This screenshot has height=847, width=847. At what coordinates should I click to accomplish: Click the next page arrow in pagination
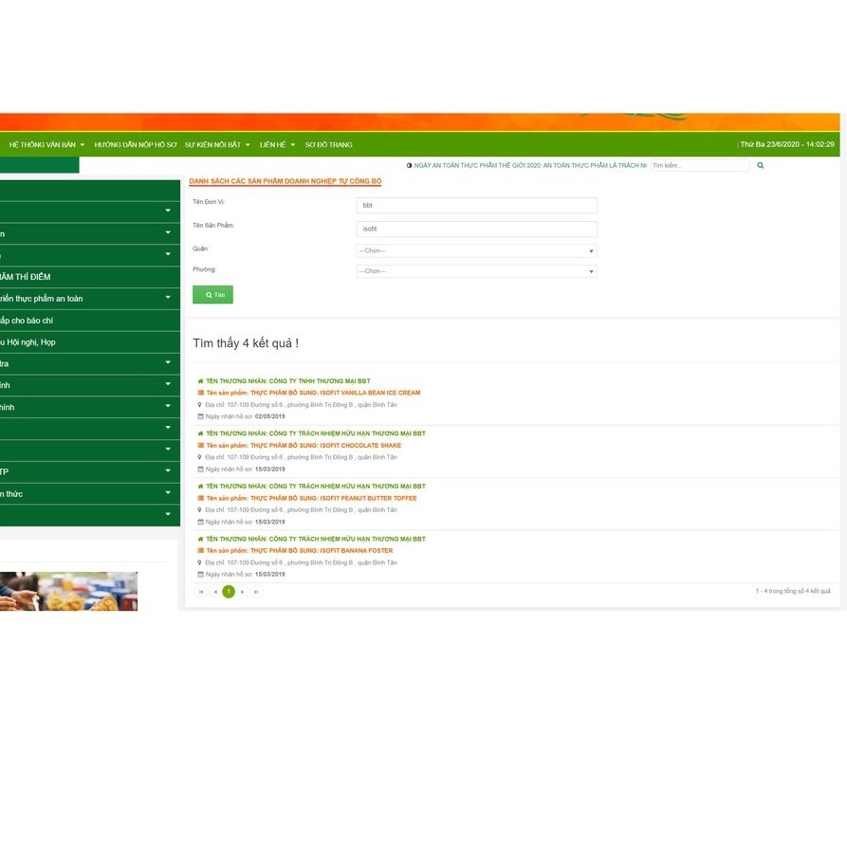coord(243,592)
